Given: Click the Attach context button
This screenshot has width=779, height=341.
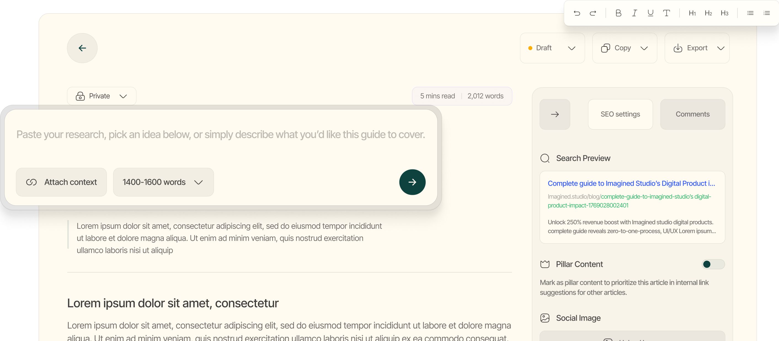Looking at the screenshot, I should pos(62,182).
